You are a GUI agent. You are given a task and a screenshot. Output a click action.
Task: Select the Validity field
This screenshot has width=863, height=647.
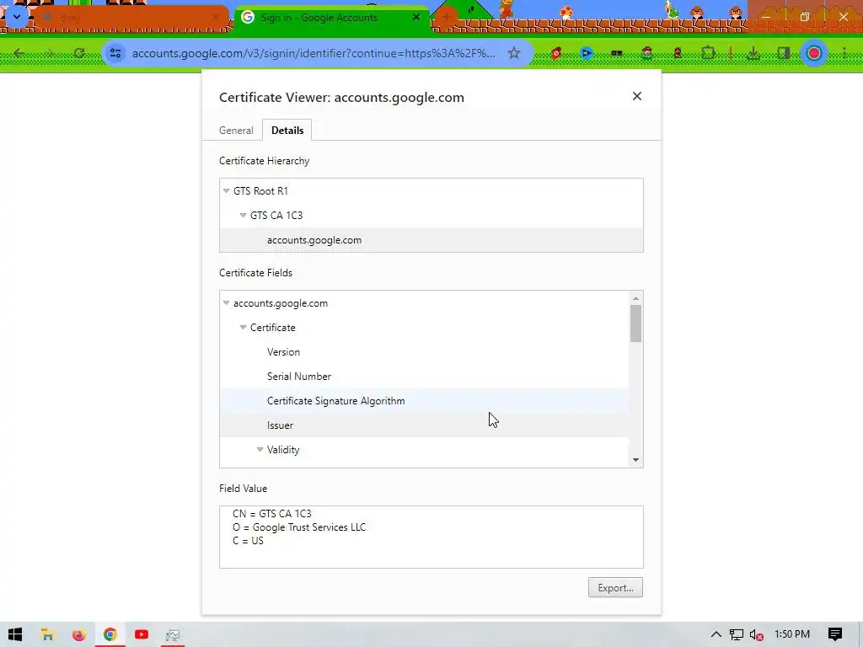tap(424, 450)
